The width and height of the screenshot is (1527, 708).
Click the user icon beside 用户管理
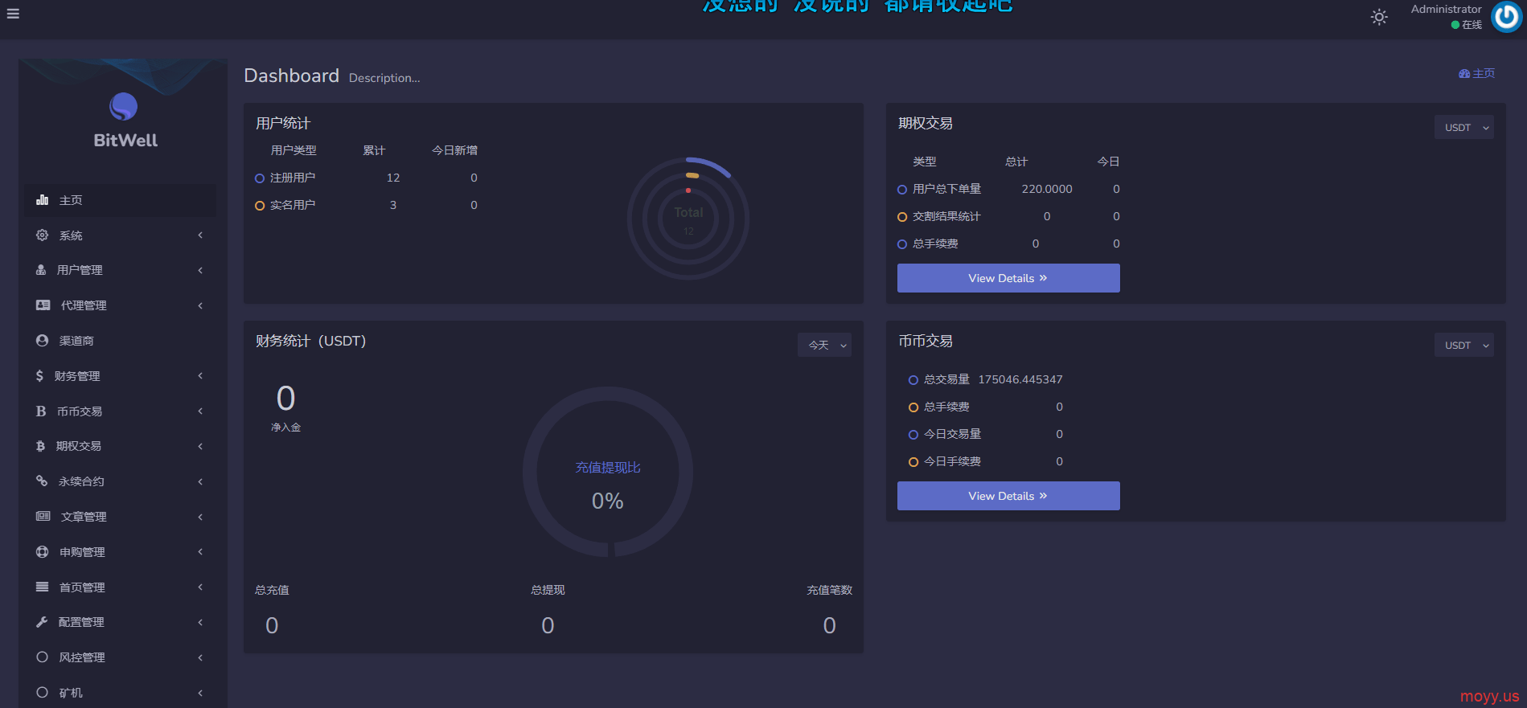[x=41, y=270]
